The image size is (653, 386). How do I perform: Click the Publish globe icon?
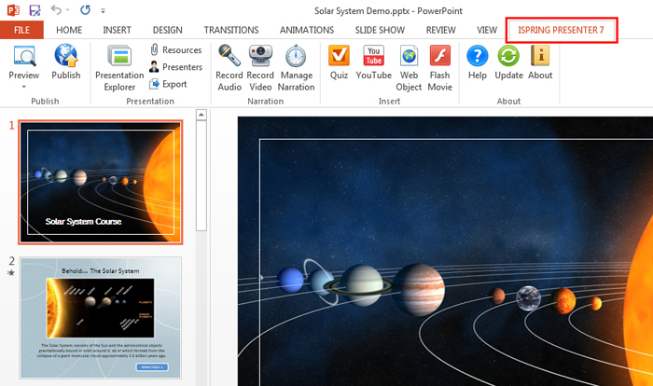click(x=66, y=56)
